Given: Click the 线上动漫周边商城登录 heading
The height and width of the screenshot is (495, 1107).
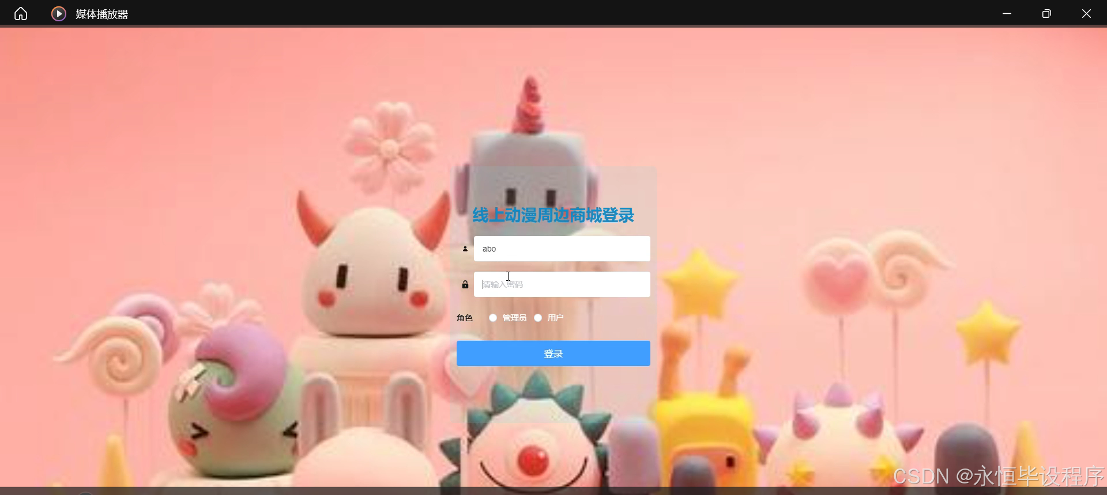Looking at the screenshot, I should (x=553, y=215).
